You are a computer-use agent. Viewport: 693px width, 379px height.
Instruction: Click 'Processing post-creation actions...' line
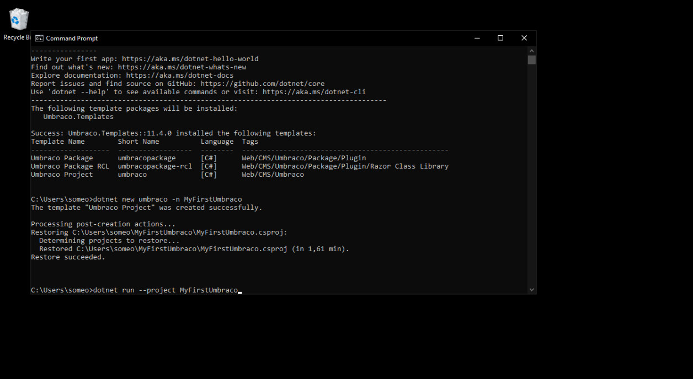(103, 224)
